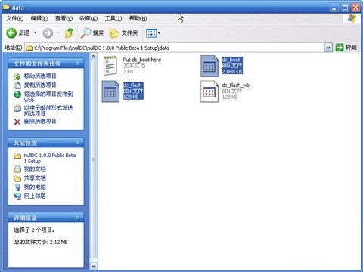The width and height of the screenshot is (363, 272).
Task: Click the red X delete icon
Action: 17,122
